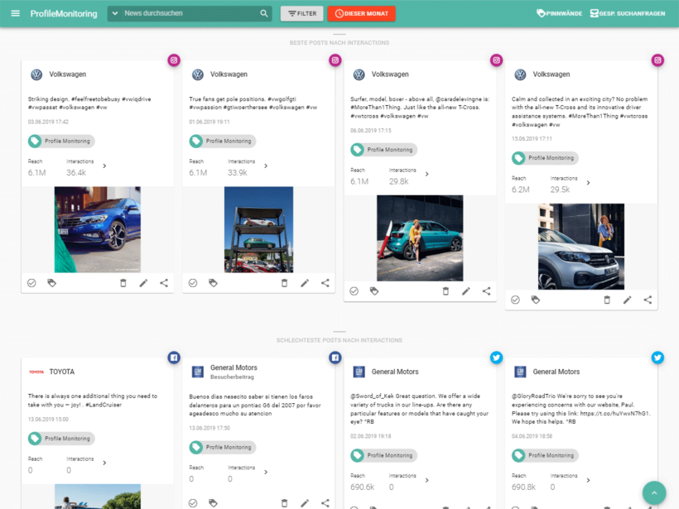Share the Calm and collected post
Image resolution: width=679 pixels, height=509 pixels.
648,300
